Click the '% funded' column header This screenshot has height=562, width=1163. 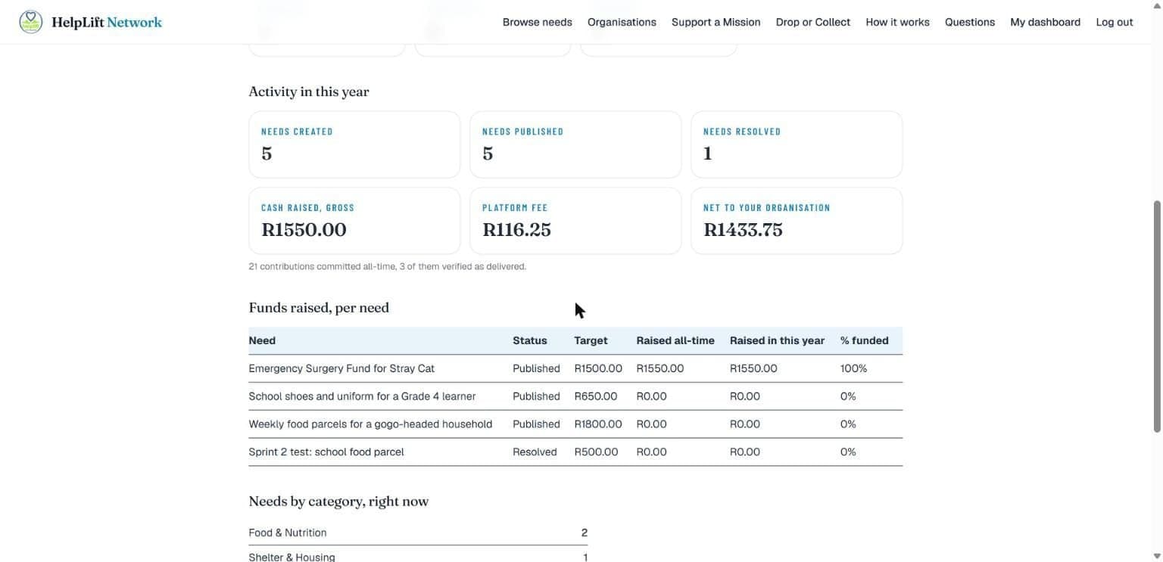[x=864, y=340]
